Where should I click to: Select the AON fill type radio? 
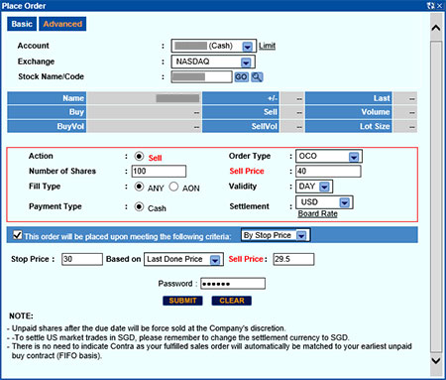pos(173,187)
